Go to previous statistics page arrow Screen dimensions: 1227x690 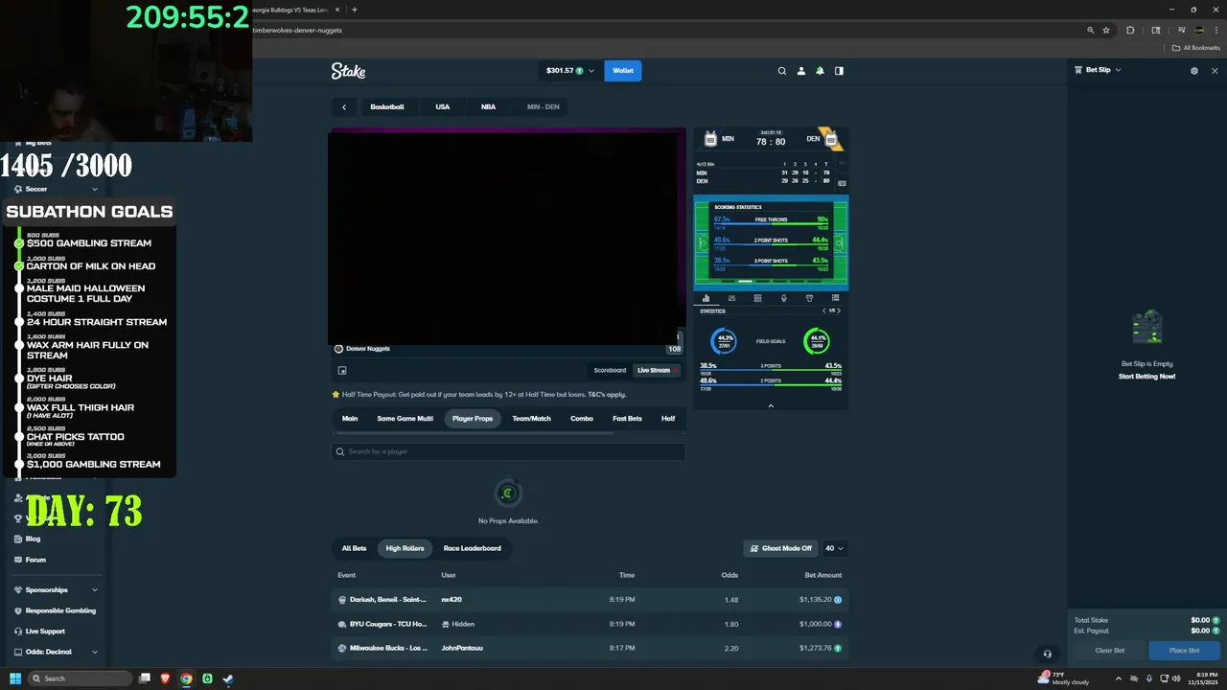pos(823,310)
